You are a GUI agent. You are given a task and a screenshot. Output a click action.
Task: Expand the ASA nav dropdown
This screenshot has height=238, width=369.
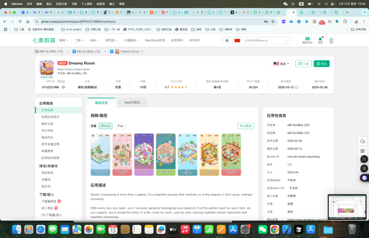click(x=94, y=41)
